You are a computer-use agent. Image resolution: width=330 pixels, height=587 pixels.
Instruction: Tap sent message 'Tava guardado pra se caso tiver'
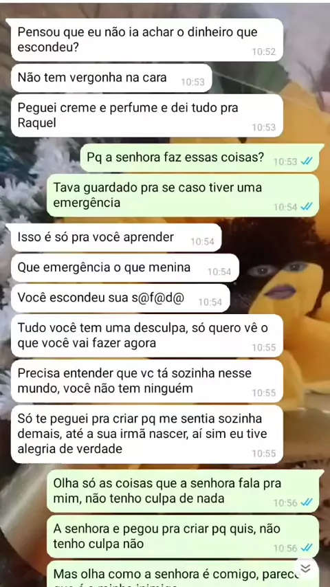pyautogui.click(x=183, y=195)
